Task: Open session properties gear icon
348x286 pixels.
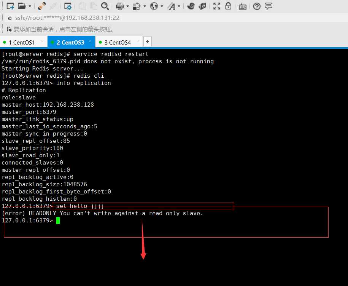Action: click(67, 6)
